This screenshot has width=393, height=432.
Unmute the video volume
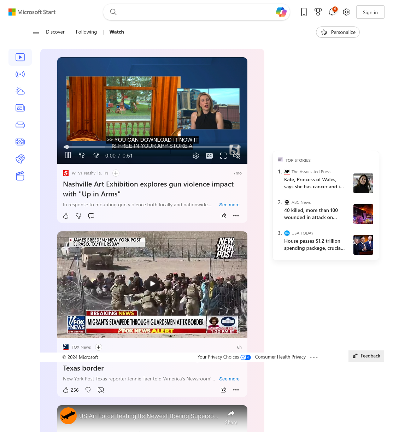pos(237,156)
